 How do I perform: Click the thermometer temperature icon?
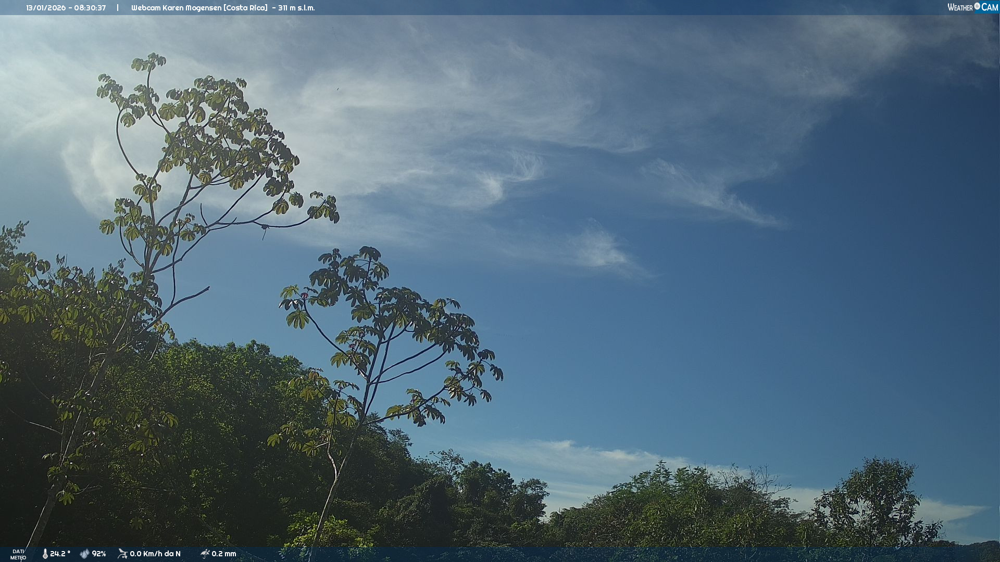(45, 554)
